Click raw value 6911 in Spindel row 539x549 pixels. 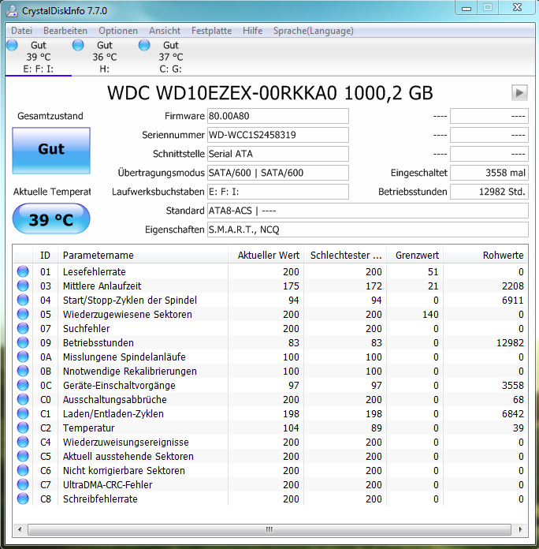tap(513, 300)
